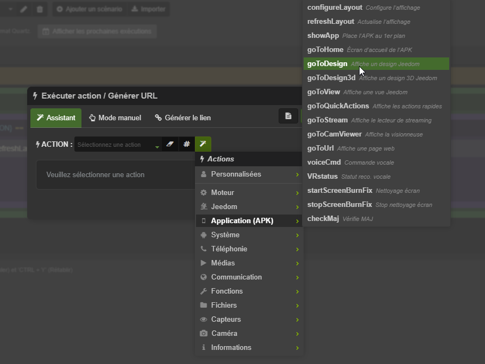Click the trash delete icon in top toolbar
This screenshot has height=364, width=485.
(x=40, y=9)
